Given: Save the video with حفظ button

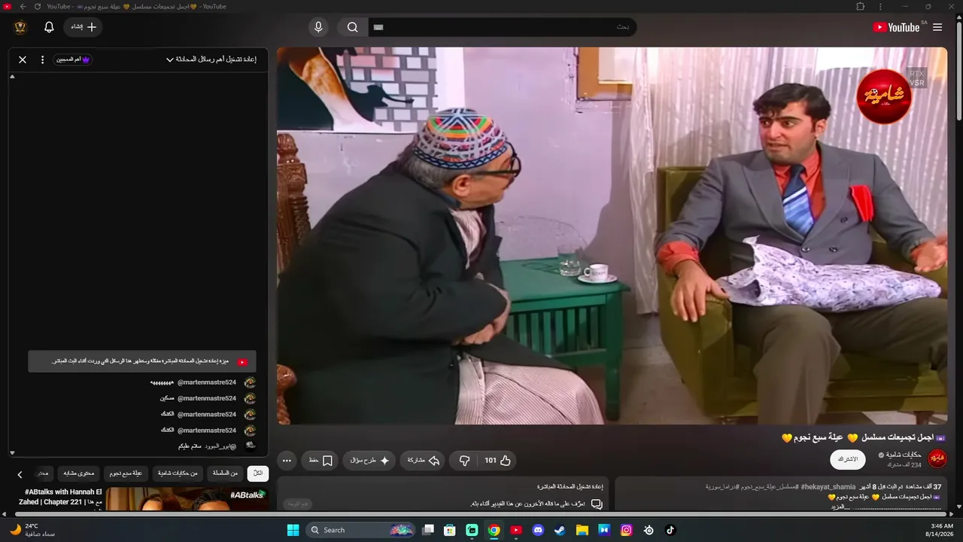Looking at the screenshot, I should [x=320, y=460].
